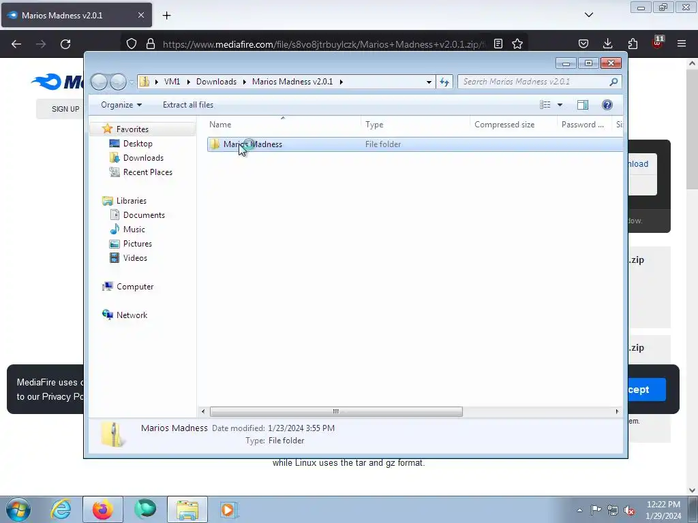Switch to Firefox on the taskbar
The height and width of the screenshot is (523, 698).
(103, 509)
